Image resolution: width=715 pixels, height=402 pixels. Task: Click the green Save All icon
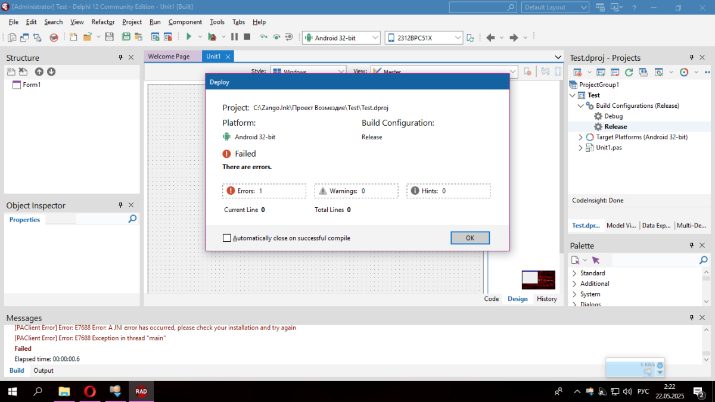[x=126, y=37]
